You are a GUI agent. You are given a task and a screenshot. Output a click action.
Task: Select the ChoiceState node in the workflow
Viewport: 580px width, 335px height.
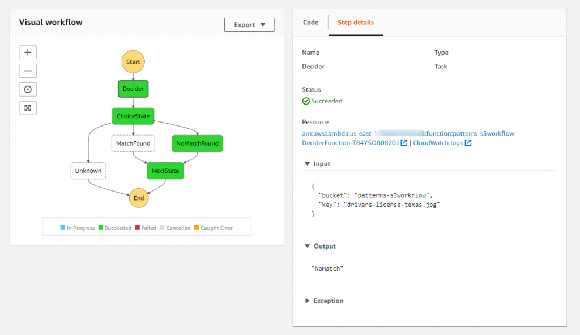pos(133,116)
